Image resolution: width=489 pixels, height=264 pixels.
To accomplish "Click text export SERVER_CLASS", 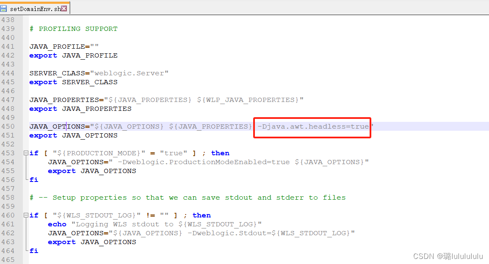I will (x=74, y=82).
